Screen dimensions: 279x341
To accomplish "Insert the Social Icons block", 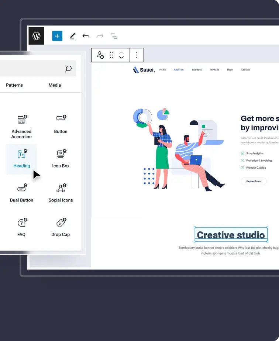I will point(61,193).
